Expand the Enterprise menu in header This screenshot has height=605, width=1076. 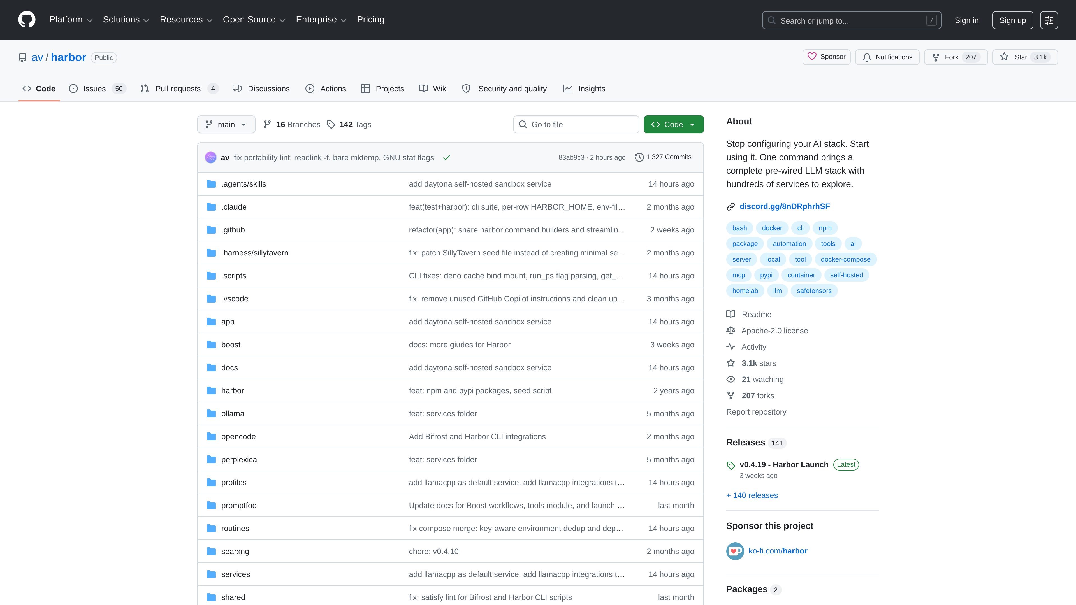coord(321,20)
